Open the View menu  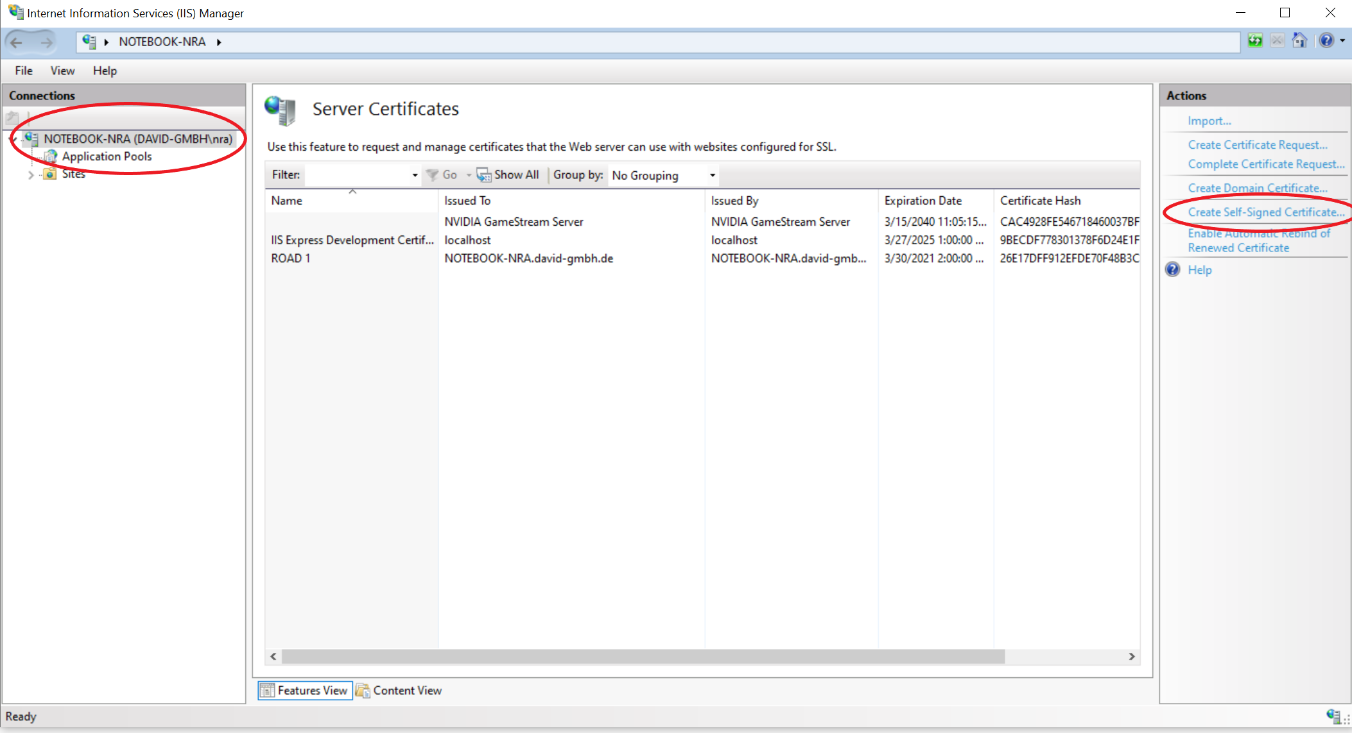click(x=62, y=71)
